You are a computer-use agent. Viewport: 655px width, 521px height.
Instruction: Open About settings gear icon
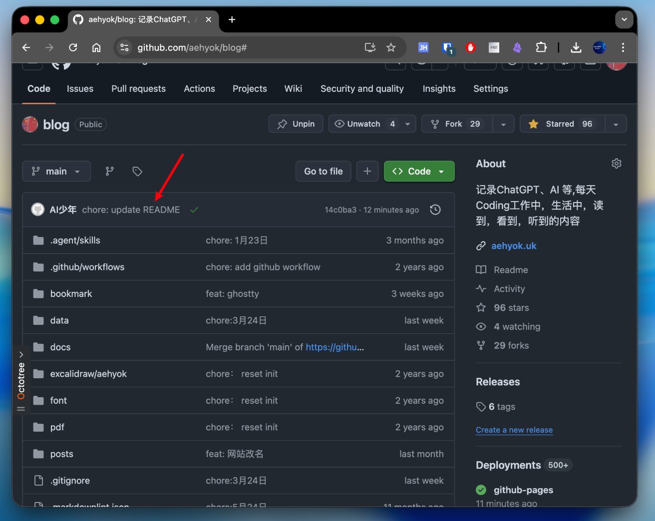(x=617, y=164)
